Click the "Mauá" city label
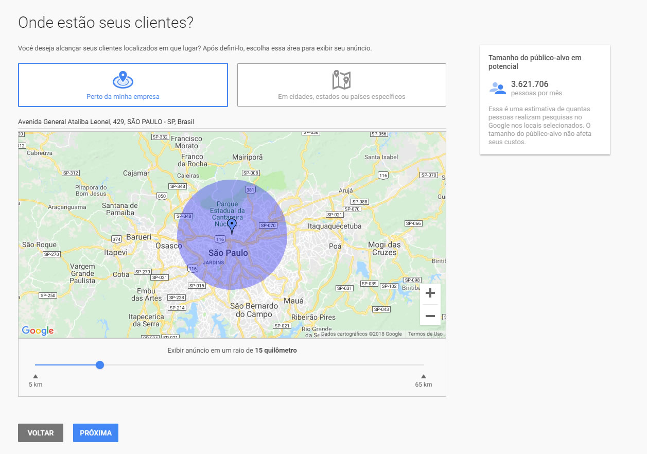 click(x=293, y=301)
